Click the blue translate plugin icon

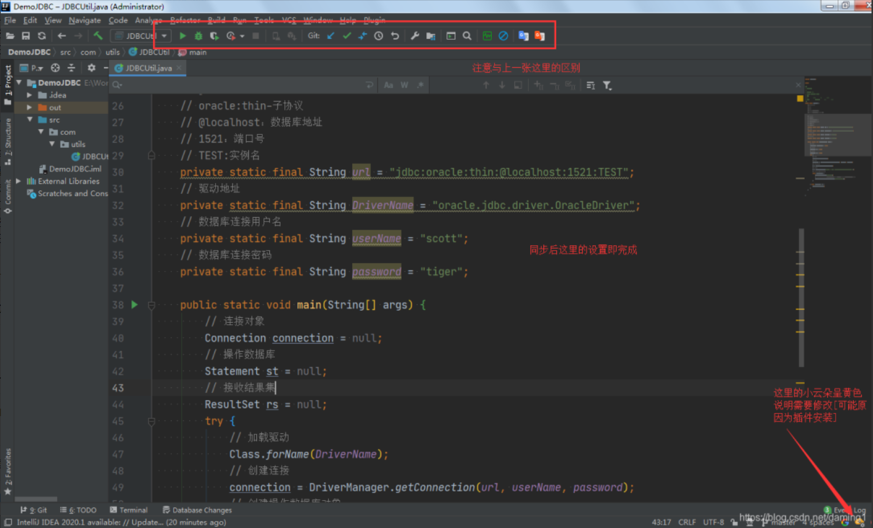(523, 36)
